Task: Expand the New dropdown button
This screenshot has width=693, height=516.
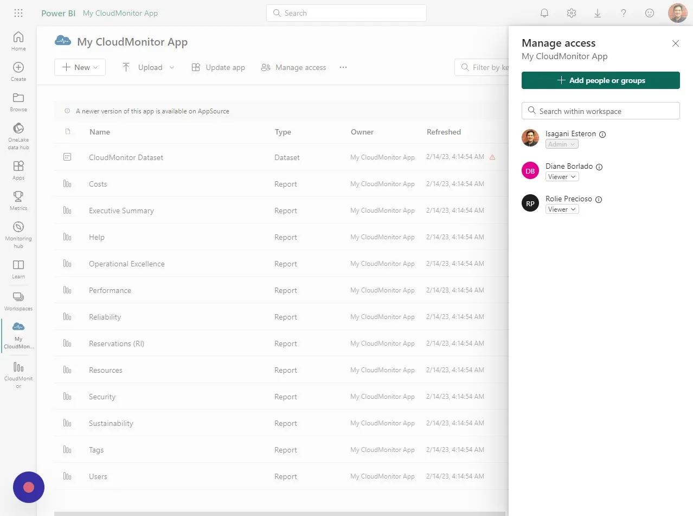Action: 80,67
